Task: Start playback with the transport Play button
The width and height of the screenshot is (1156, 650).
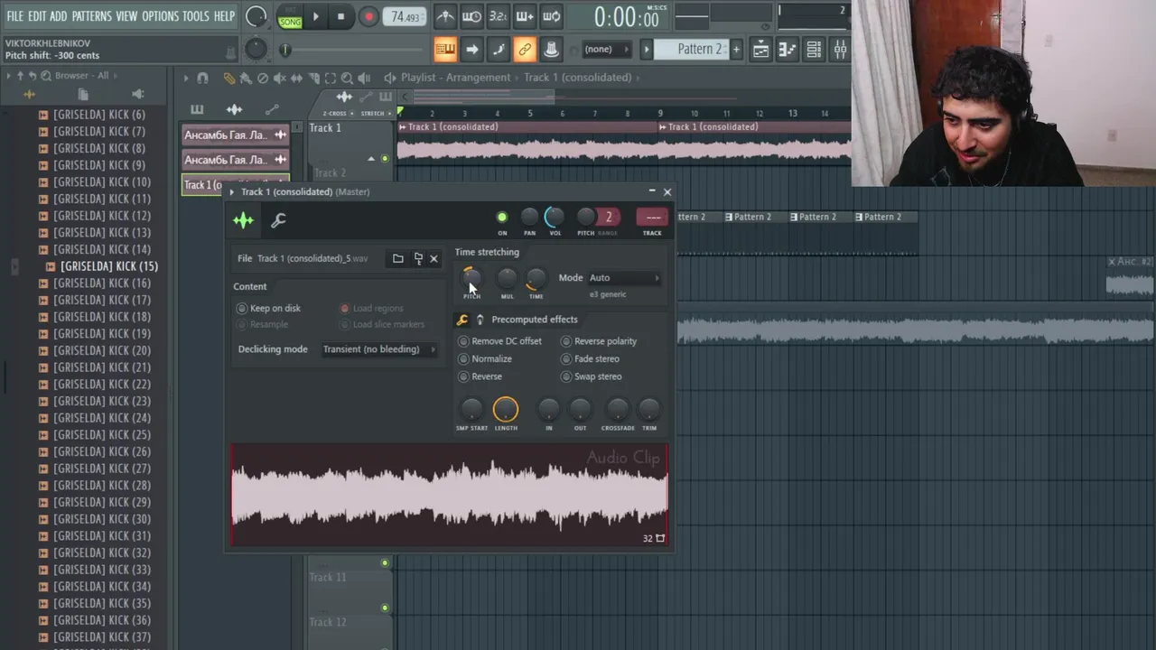Action: pyautogui.click(x=315, y=16)
